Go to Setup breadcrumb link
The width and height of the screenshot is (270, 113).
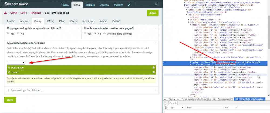click(23, 13)
